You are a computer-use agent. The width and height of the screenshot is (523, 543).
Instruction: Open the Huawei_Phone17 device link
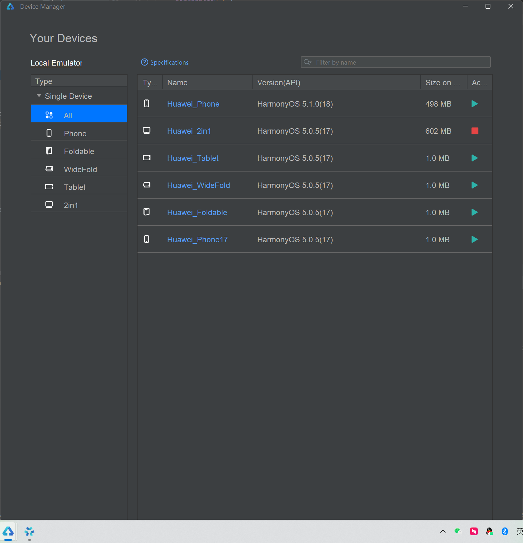point(197,240)
